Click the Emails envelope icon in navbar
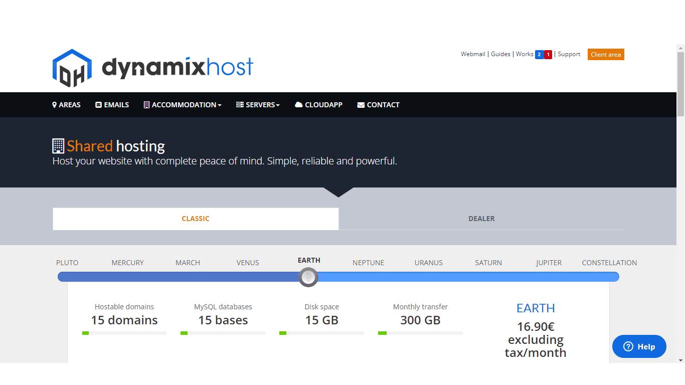 [99, 105]
